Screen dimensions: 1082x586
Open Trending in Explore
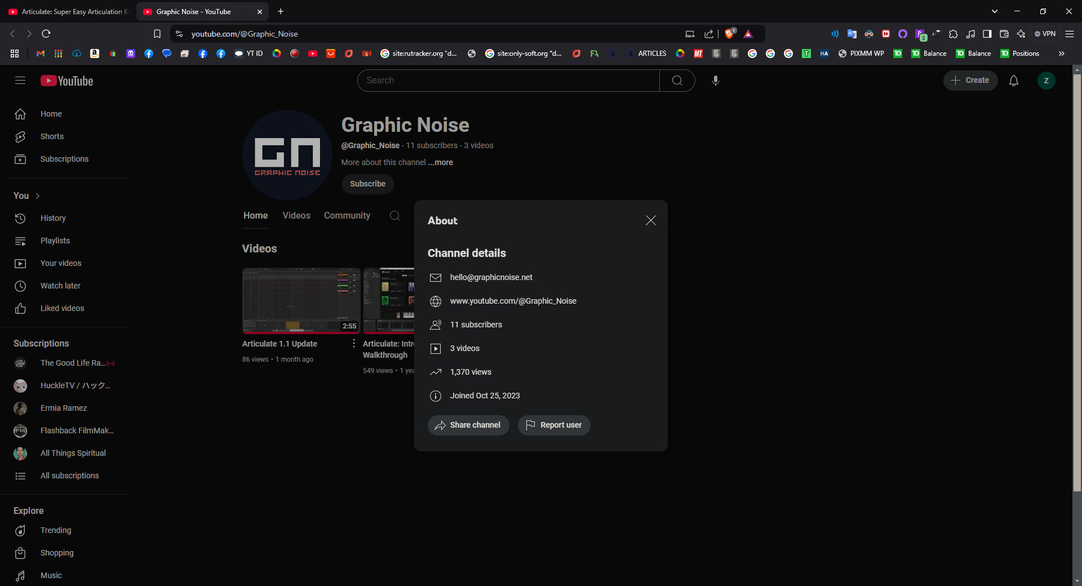(68, 530)
